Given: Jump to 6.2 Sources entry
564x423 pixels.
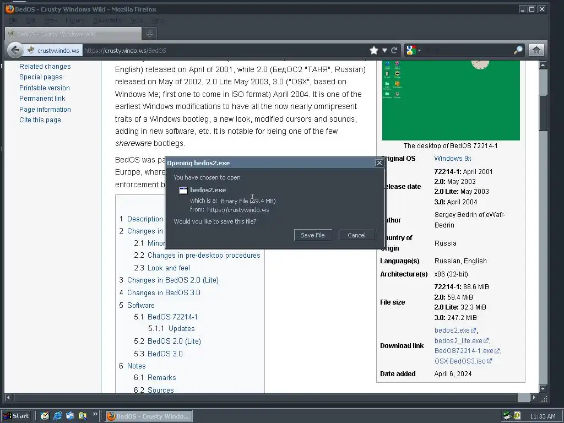Looking at the screenshot, I should pos(154,390).
